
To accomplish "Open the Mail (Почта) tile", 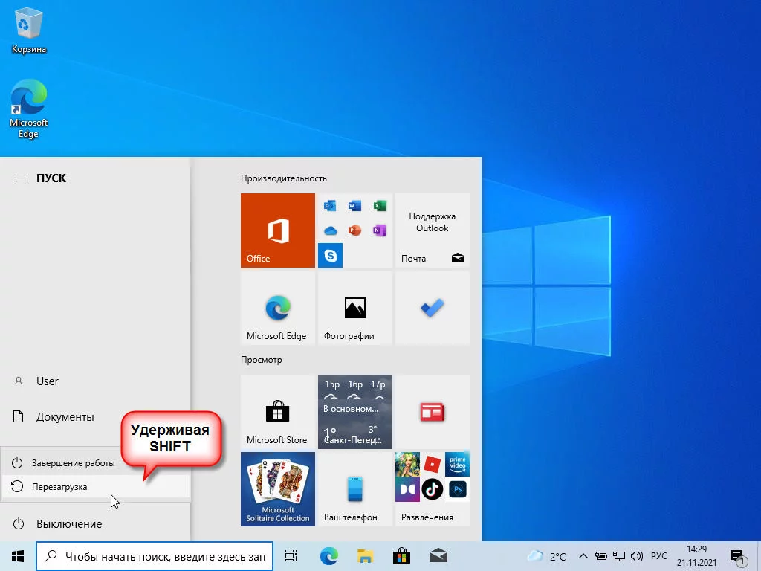I will coord(432,230).
